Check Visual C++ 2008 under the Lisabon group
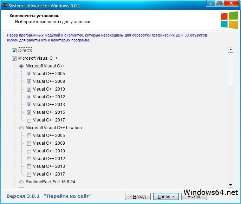Screen dimensions: 241x204 coord(29,143)
